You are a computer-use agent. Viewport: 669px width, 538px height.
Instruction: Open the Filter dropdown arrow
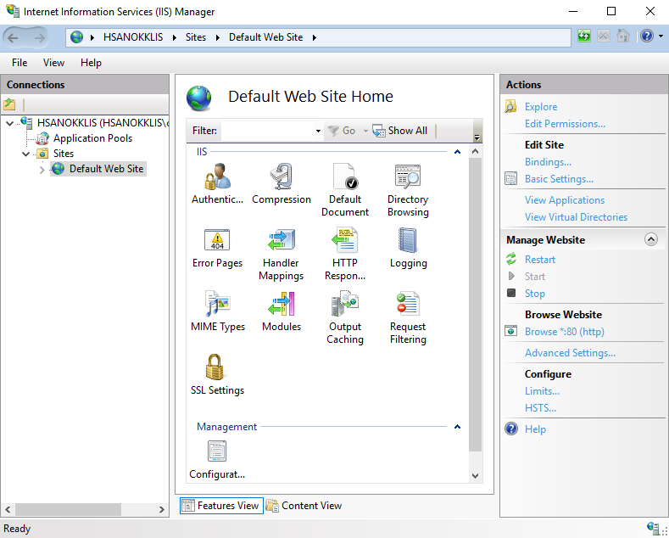click(318, 131)
